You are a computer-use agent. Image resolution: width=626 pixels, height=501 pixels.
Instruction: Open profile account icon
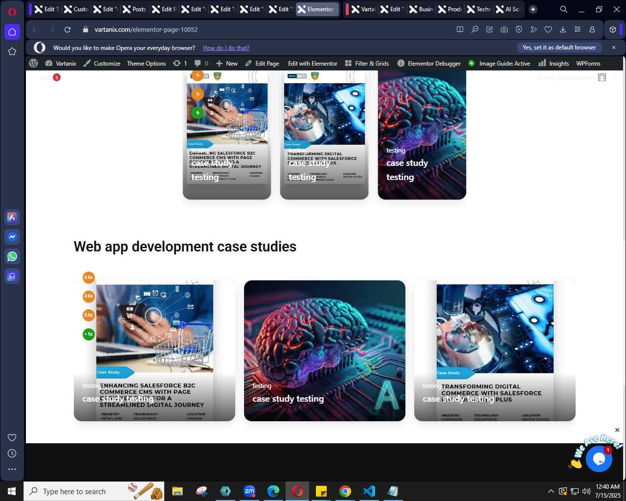coord(592,29)
